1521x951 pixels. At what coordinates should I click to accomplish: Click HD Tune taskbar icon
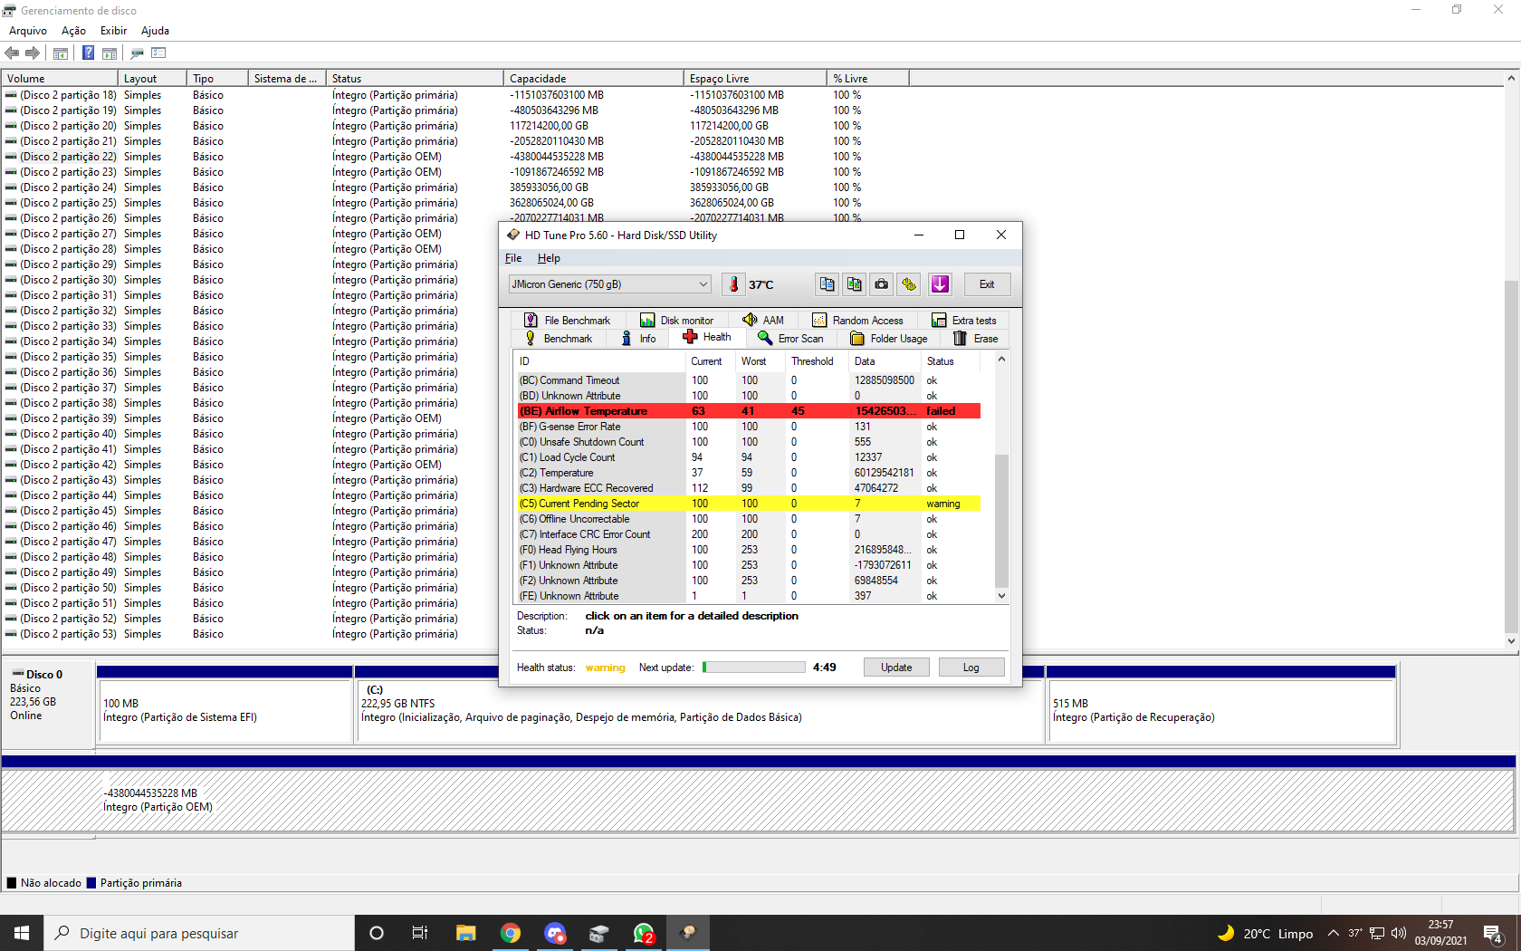coord(688,933)
